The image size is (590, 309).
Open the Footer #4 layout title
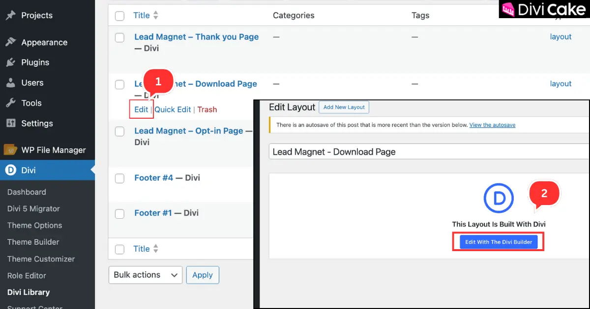pos(154,178)
